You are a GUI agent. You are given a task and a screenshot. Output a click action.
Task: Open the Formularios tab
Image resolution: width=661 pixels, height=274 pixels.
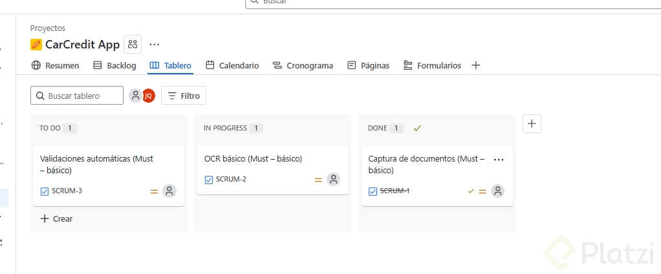(x=432, y=65)
